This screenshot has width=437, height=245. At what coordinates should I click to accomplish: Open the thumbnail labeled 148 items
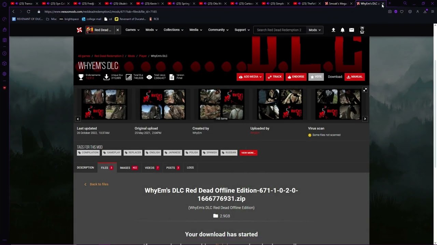(x=221, y=104)
